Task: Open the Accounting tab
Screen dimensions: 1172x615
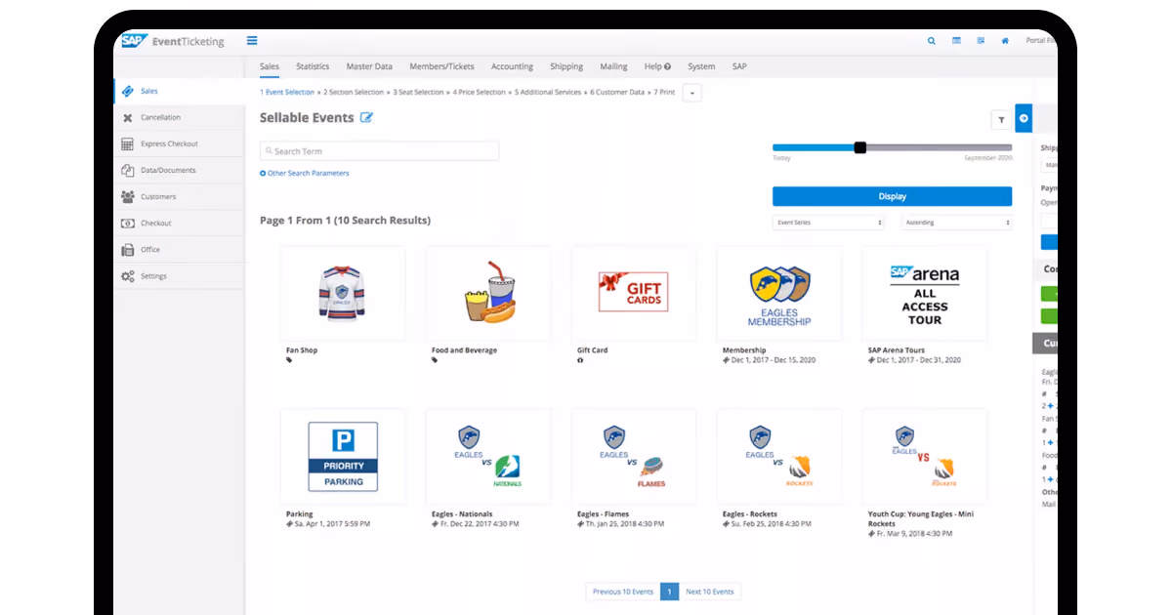Action: click(x=512, y=66)
